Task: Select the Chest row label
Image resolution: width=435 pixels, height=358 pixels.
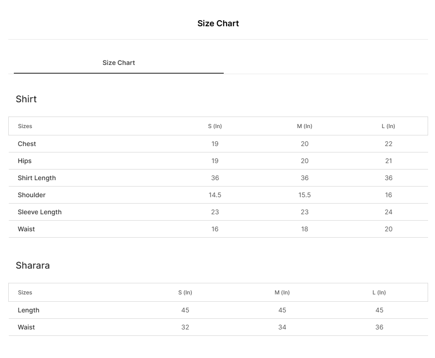Action: [x=27, y=144]
